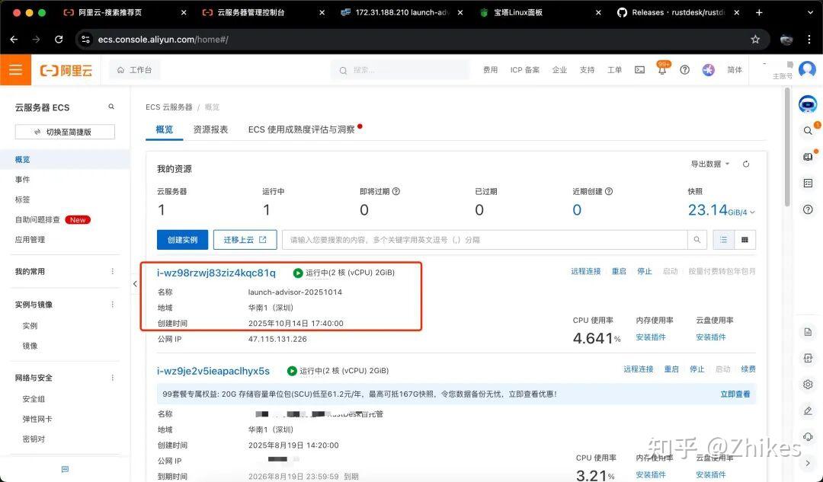Open 镜像 in the left sidebar
Viewport: 823px width, 482px height.
click(x=30, y=346)
